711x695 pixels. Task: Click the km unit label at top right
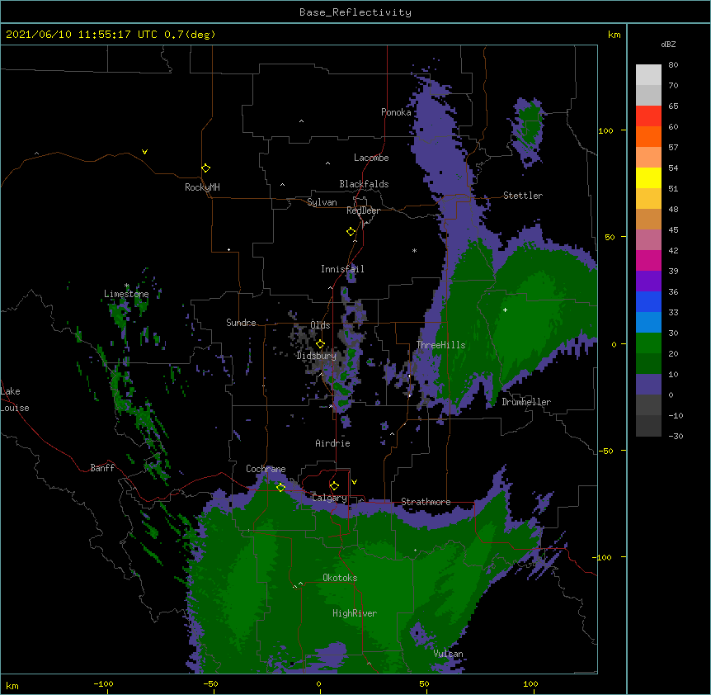click(x=614, y=35)
